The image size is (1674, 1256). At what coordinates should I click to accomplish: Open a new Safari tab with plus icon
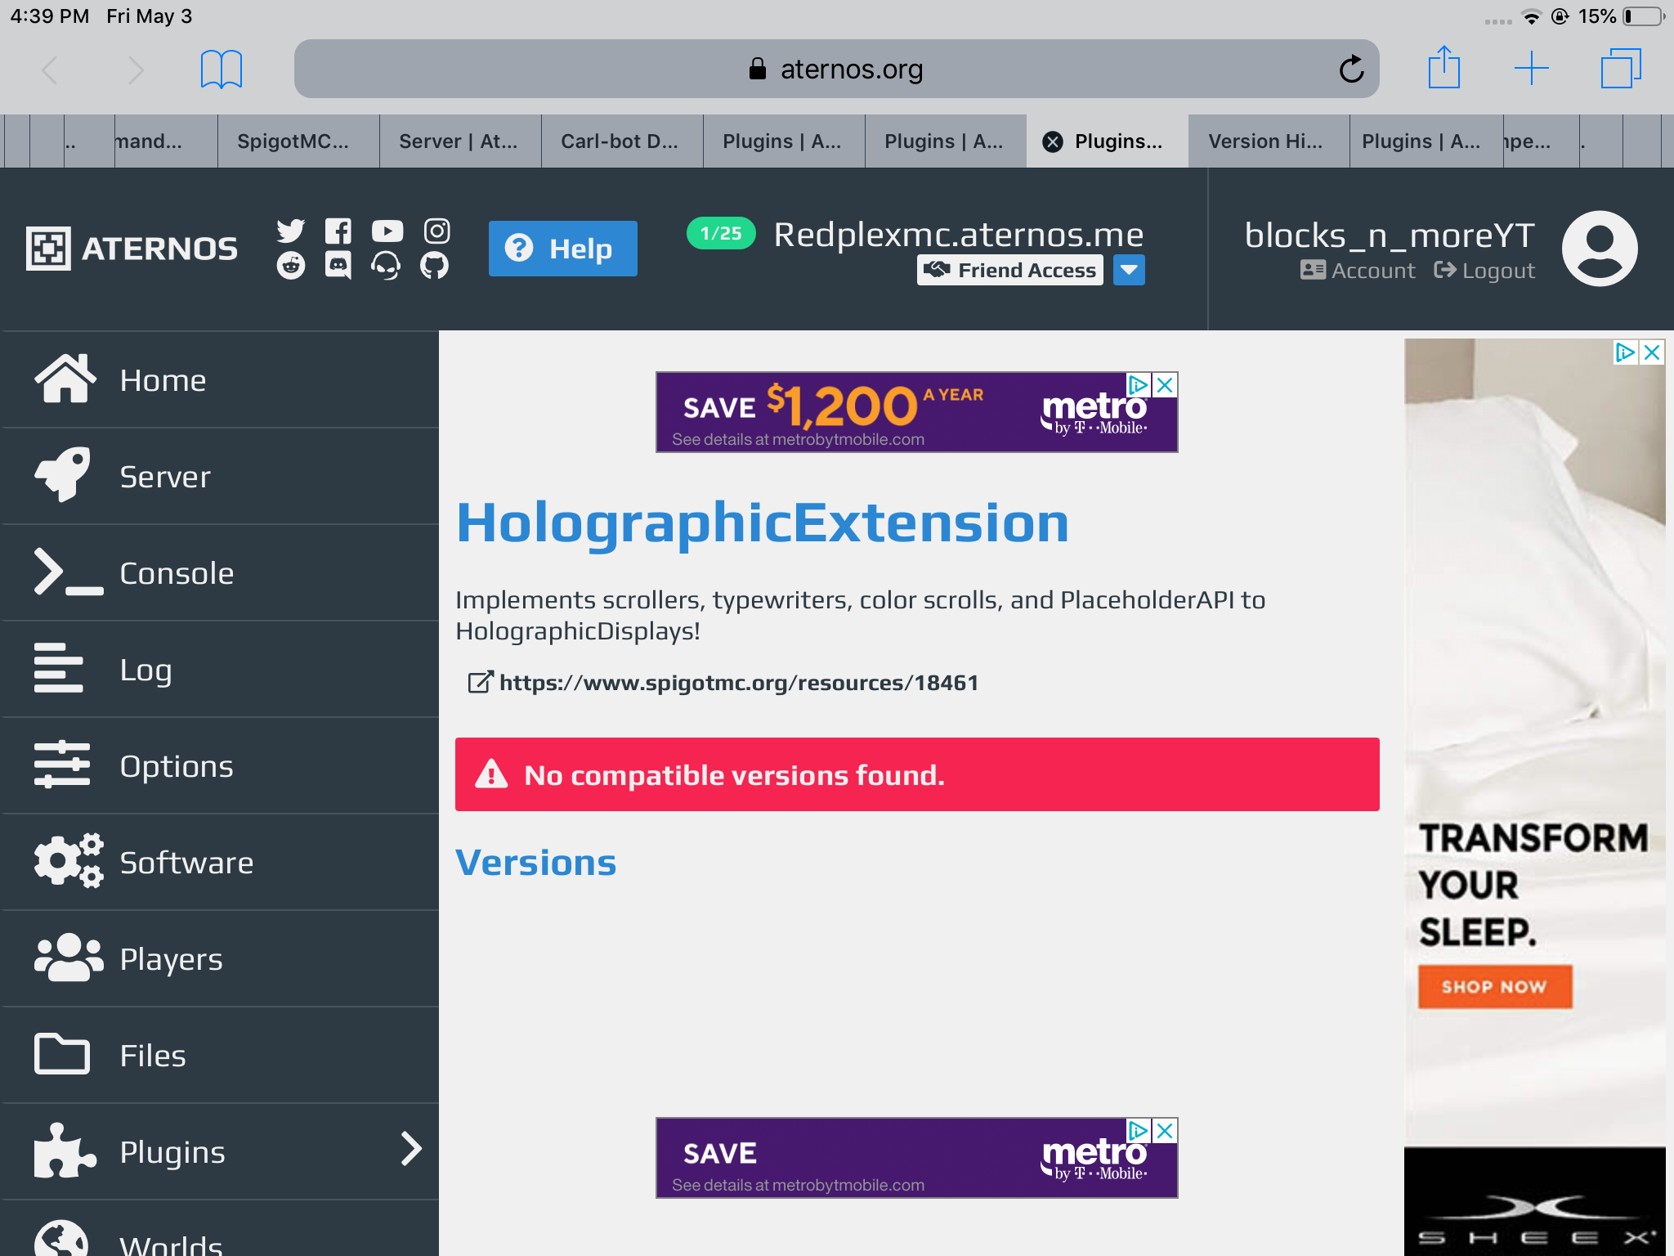pyautogui.click(x=1531, y=68)
